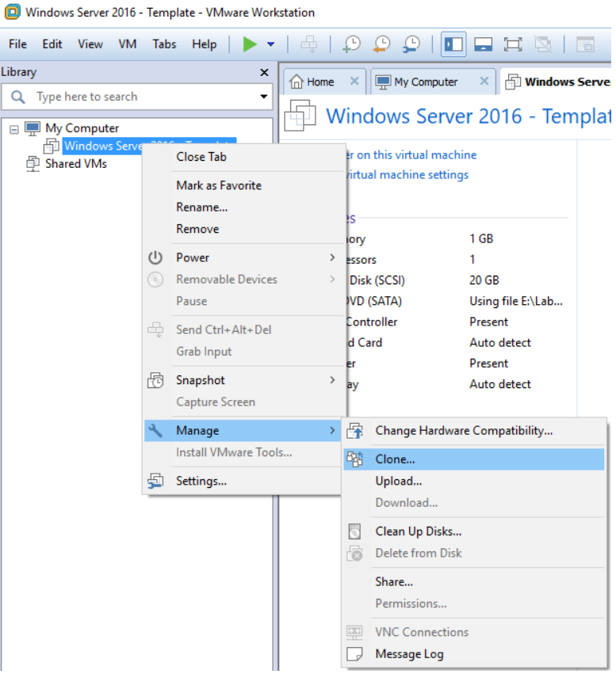Choose Mark as Favorite
The image size is (616, 674).
pyautogui.click(x=244, y=185)
